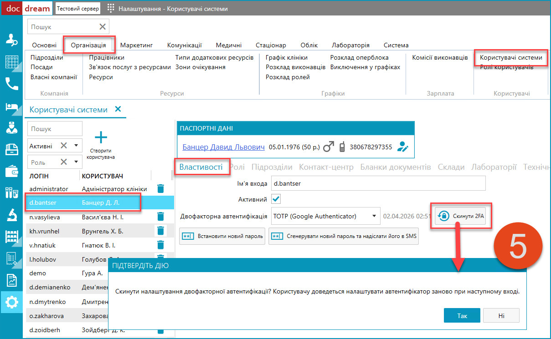Click the Ім'я входа input field
This screenshot has height=339, width=551.
click(x=378, y=183)
